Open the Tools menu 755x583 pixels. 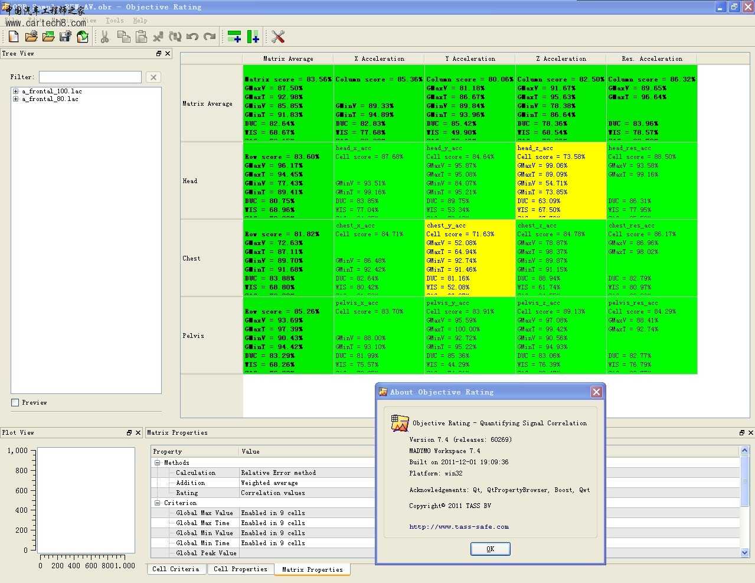[115, 21]
